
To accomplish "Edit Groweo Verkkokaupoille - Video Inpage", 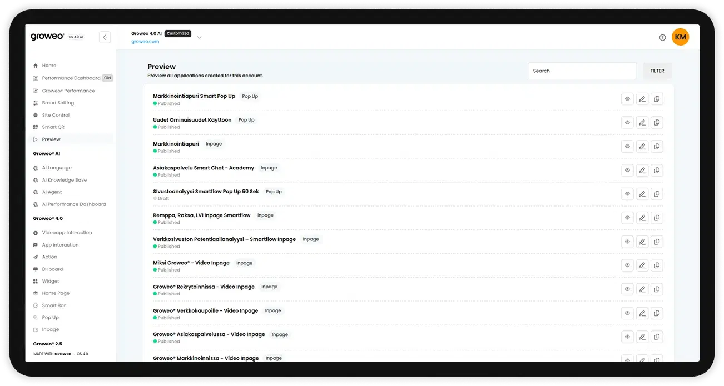I will click(642, 313).
